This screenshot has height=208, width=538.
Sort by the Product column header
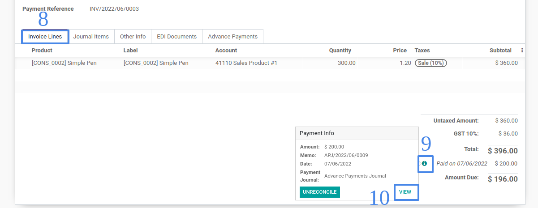[42, 51]
